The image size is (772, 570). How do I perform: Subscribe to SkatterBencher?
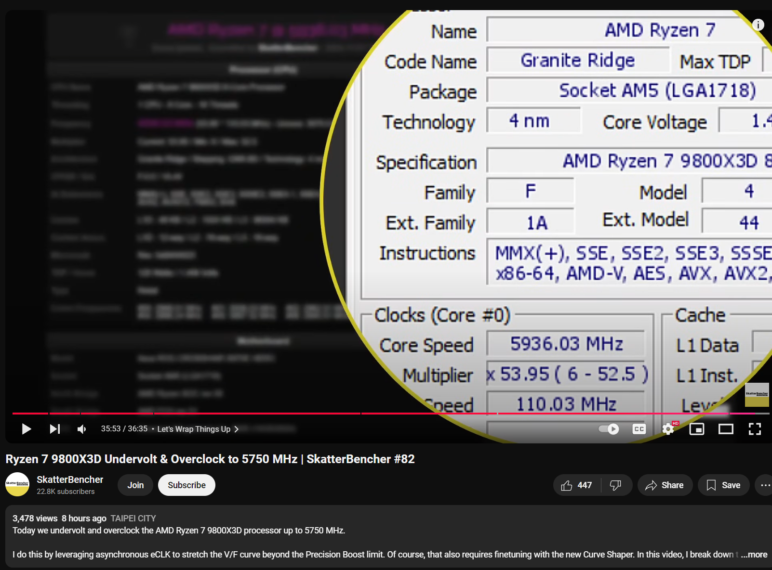pos(186,485)
